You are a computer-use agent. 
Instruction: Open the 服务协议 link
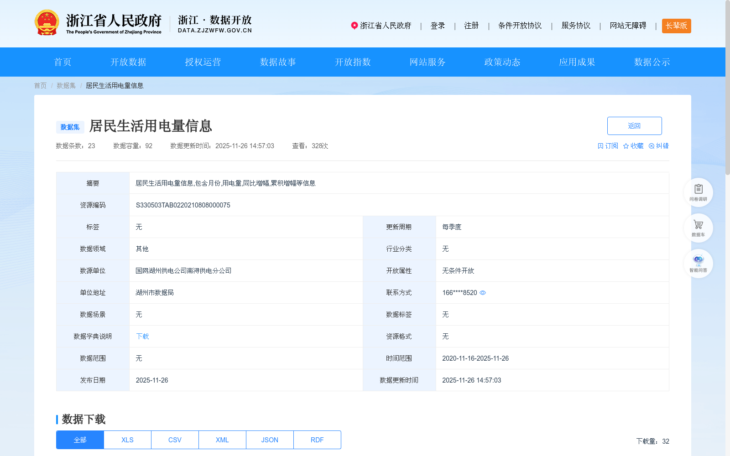pyautogui.click(x=576, y=26)
